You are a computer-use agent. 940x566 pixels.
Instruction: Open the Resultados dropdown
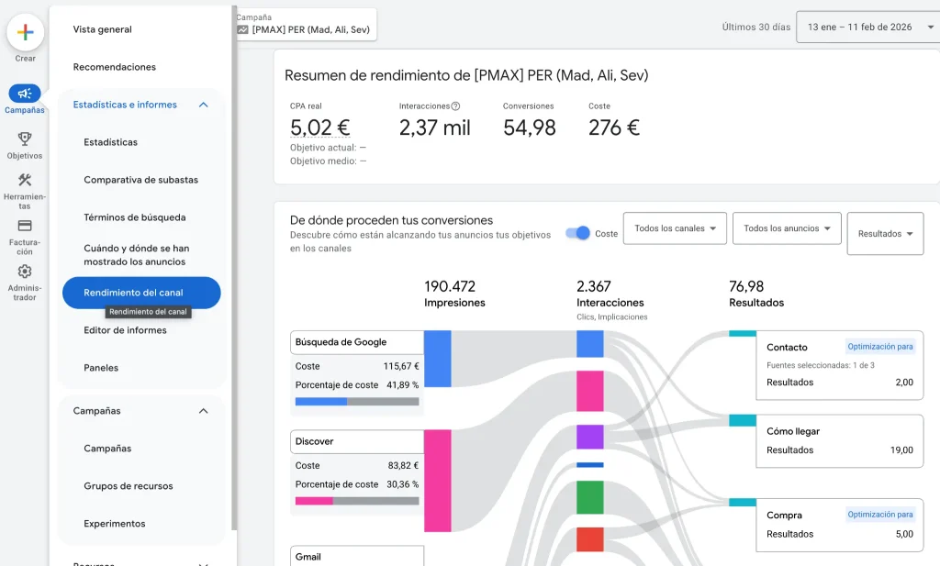pos(885,234)
